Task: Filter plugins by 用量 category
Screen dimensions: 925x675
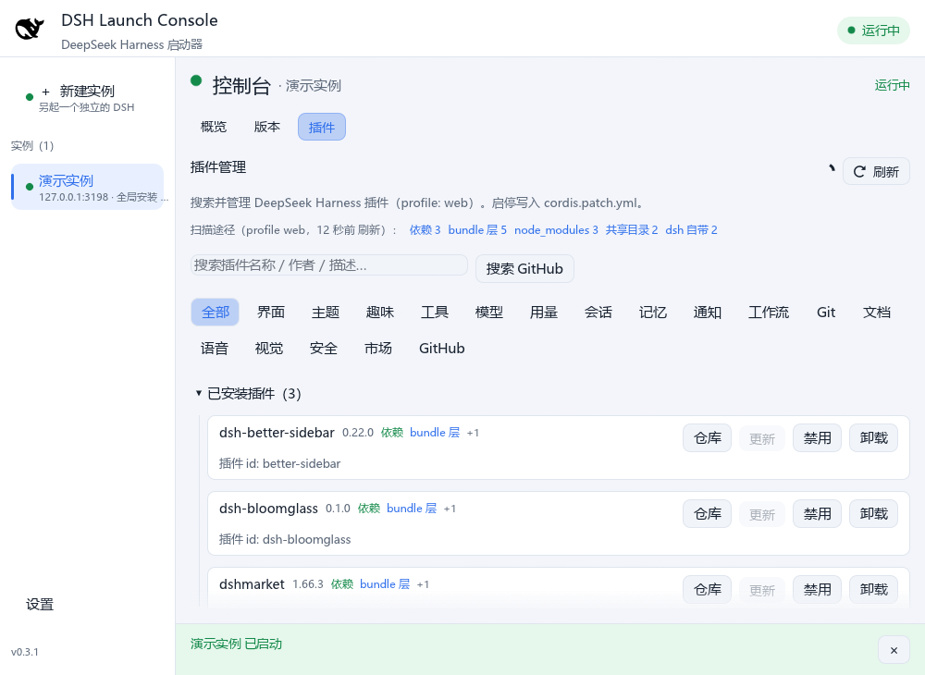Action: coord(544,312)
